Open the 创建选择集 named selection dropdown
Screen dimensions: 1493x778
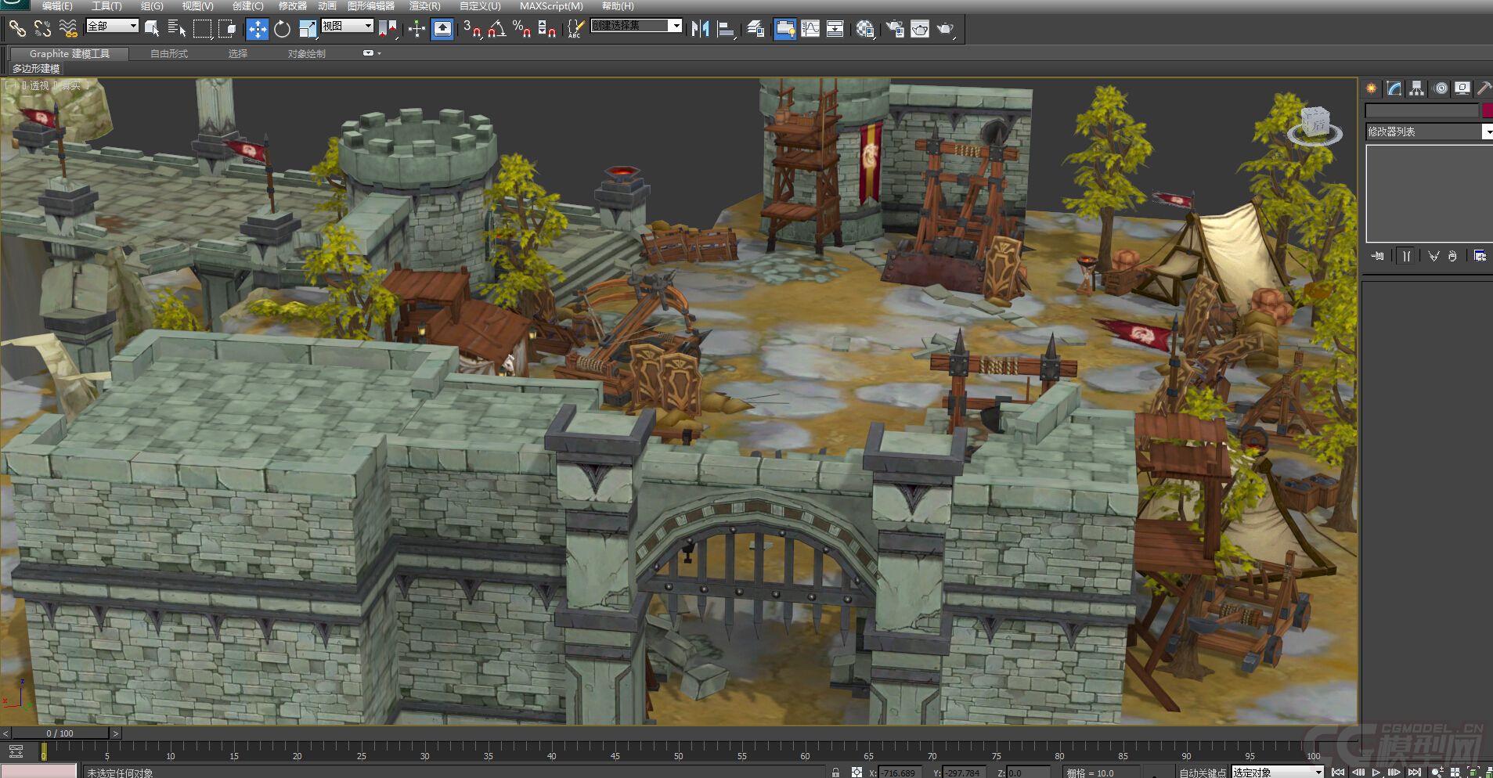[676, 26]
